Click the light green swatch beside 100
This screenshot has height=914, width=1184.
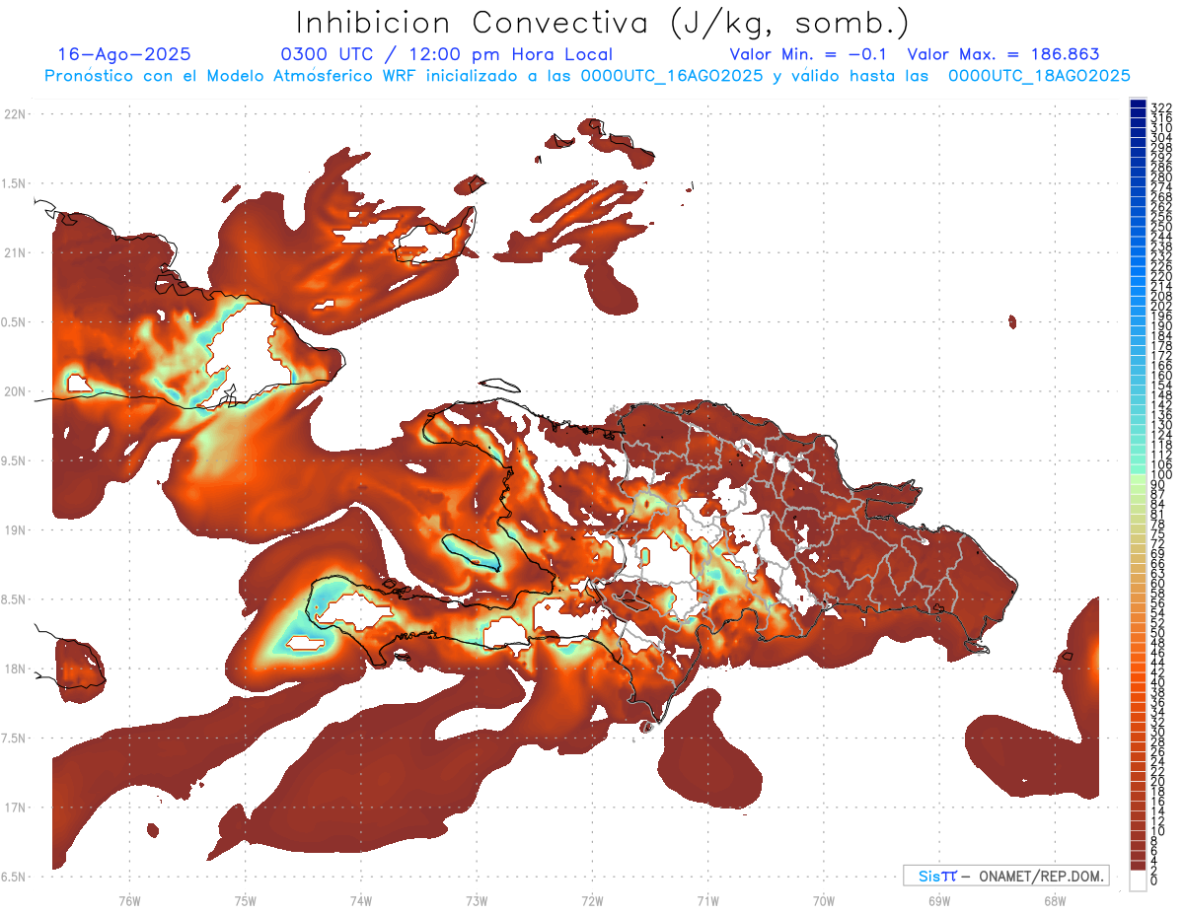[x=1138, y=480]
